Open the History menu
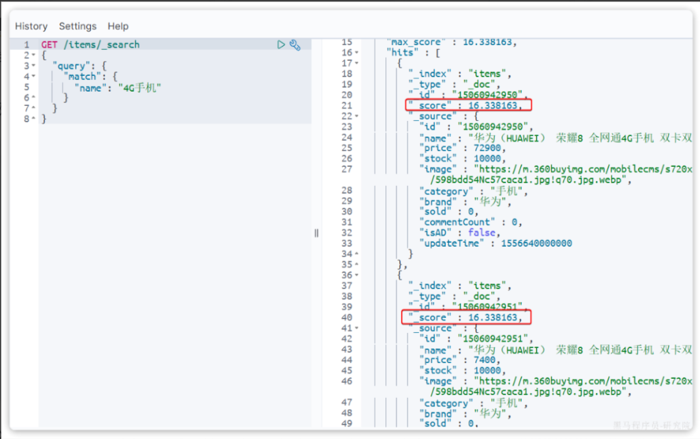 pos(31,26)
